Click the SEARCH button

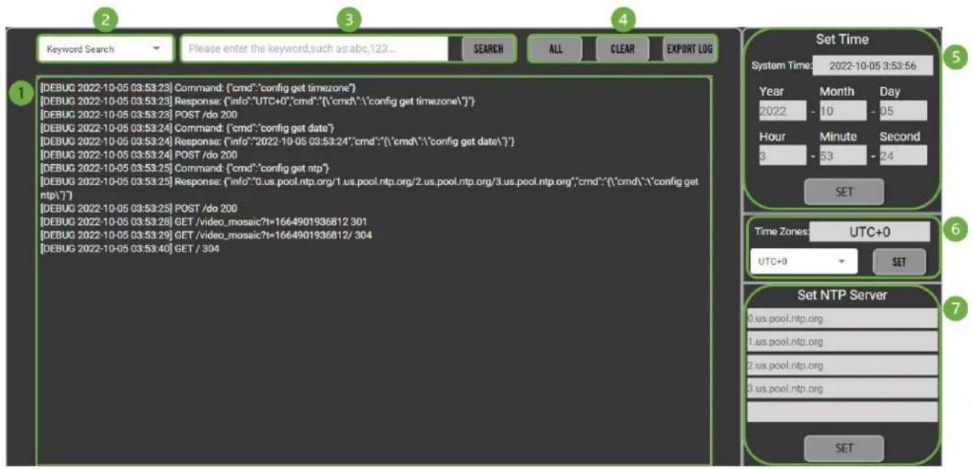[x=488, y=50]
